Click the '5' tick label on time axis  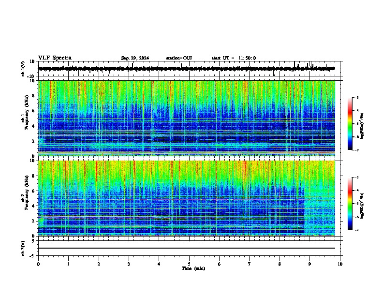(189, 264)
